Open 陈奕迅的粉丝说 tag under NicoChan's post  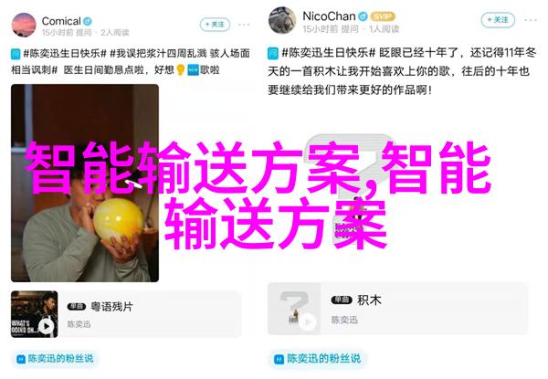click(x=318, y=358)
